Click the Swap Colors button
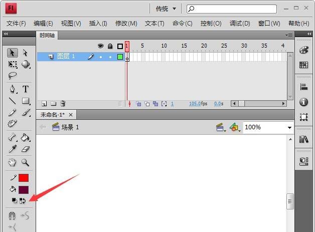The image size is (315, 232). pyautogui.click(x=23, y=200)
